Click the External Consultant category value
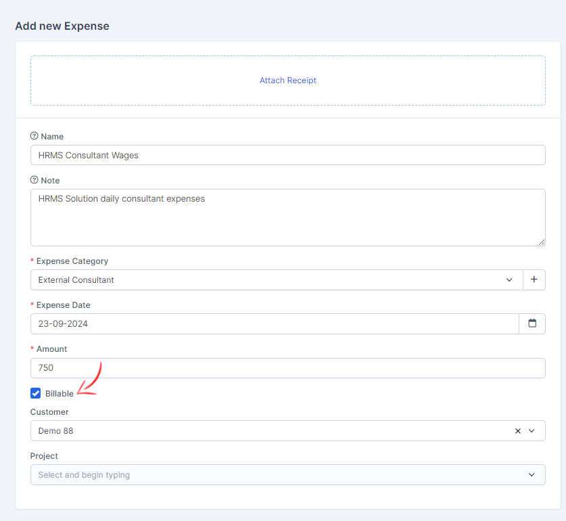 pos(76,280)
